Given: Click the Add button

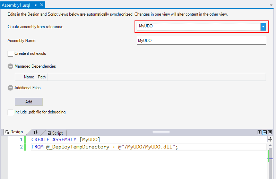Looking at the screenshot, I should tap(29, 102).
